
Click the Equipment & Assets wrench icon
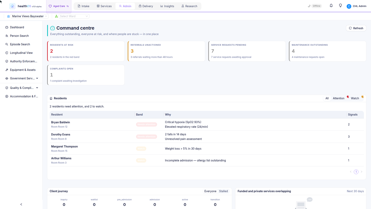click(7, 70)
